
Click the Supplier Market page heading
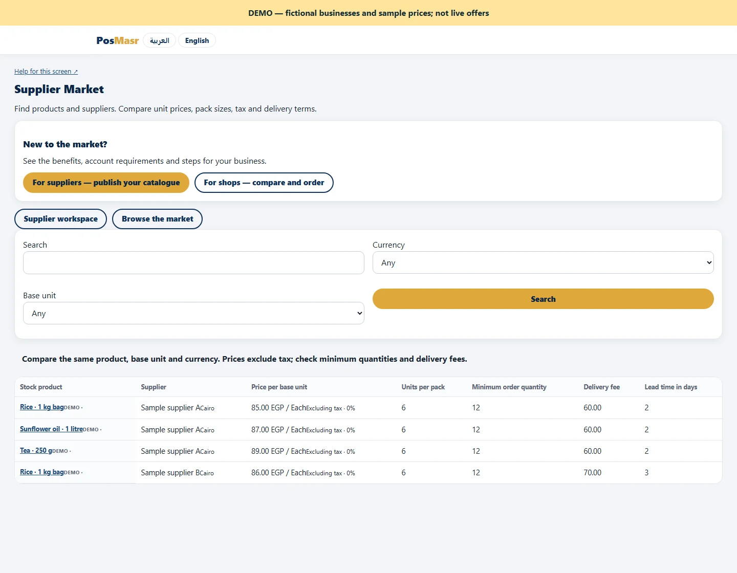click(x=59, y=90)
